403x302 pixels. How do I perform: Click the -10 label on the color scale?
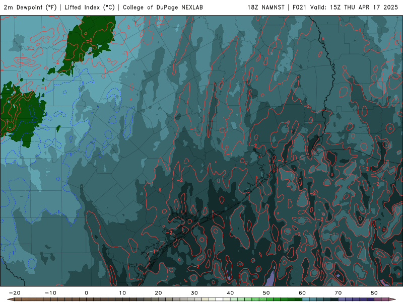pyautogui.click(x=50, y=293)
